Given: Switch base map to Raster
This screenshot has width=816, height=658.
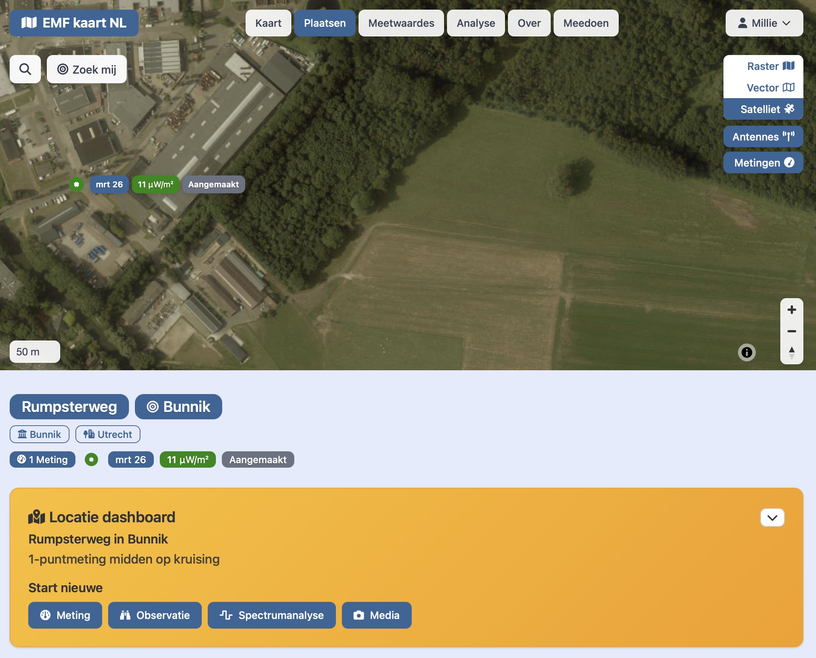Looking at the screenshot, I should (x=770, y=66).
